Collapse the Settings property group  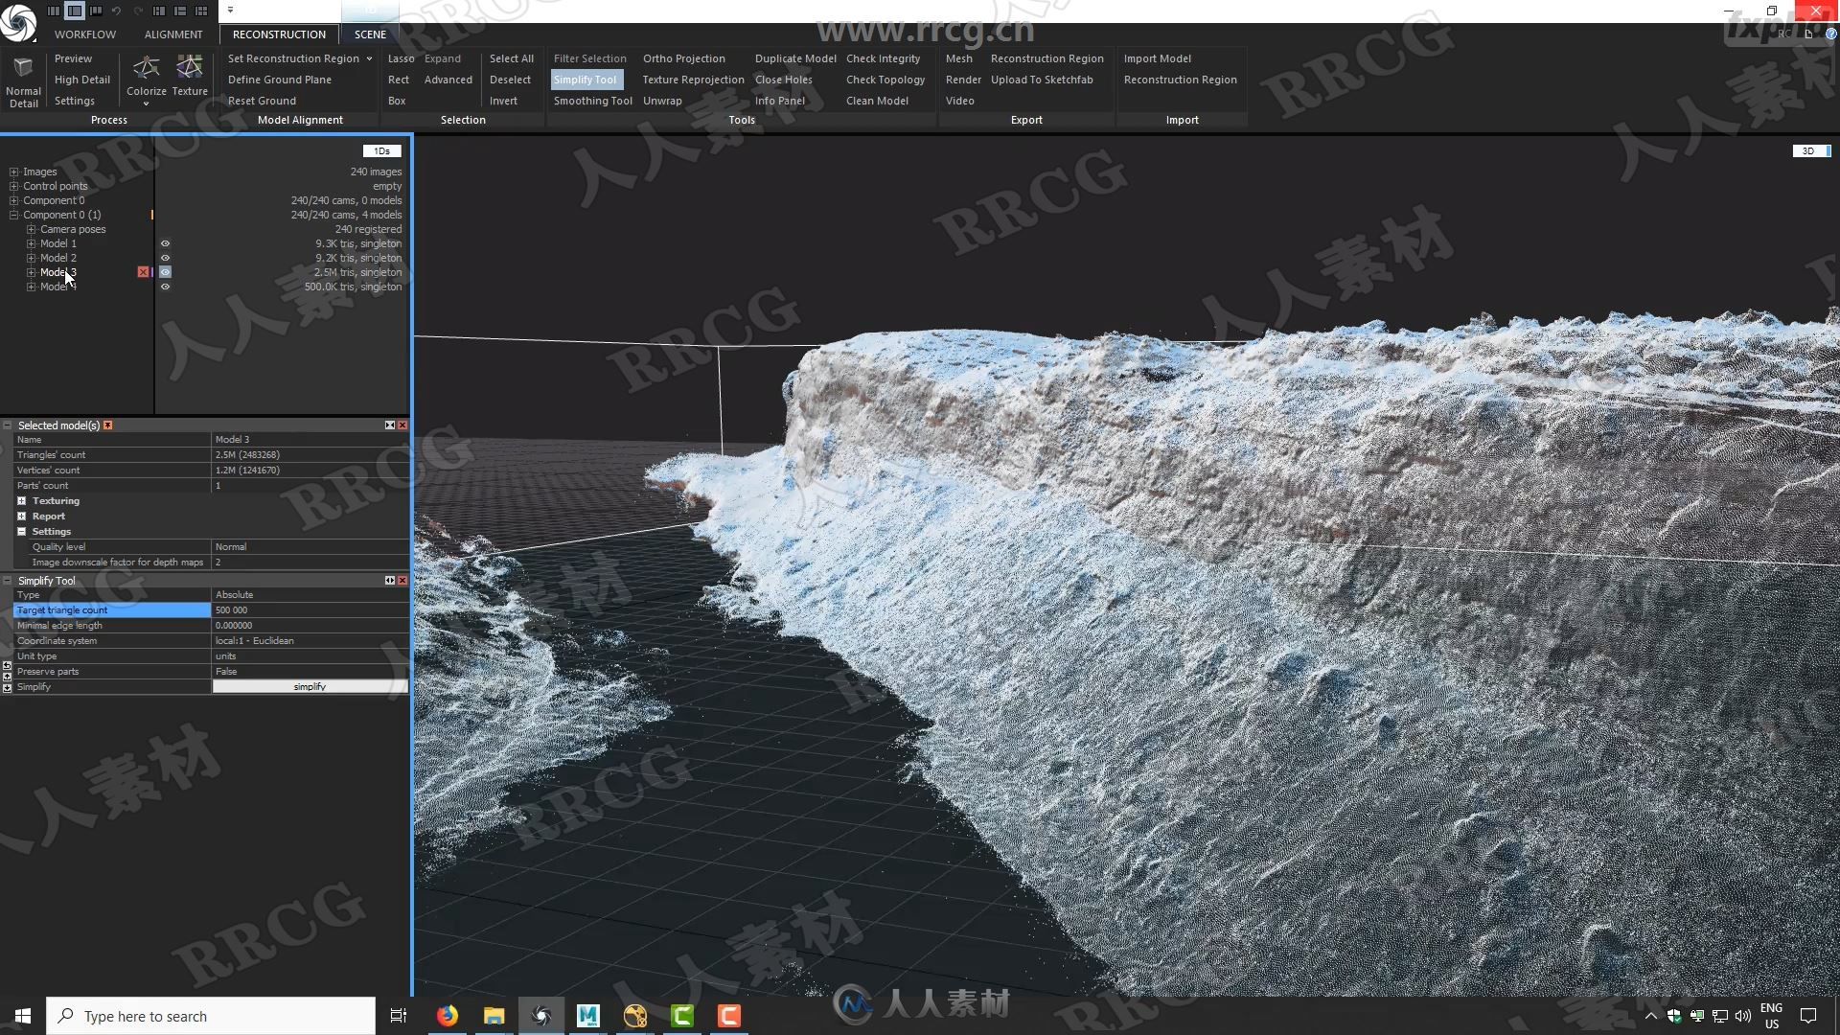coord(22,531)
